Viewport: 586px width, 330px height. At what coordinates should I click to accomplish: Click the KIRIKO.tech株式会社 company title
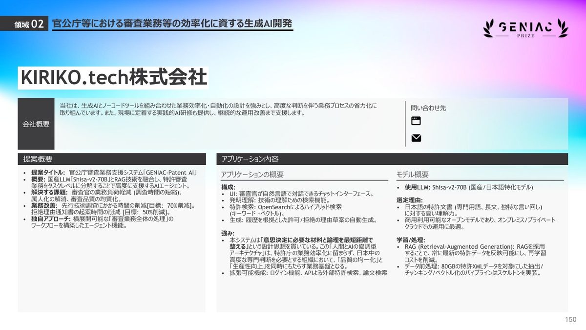[x=113, y=78]
